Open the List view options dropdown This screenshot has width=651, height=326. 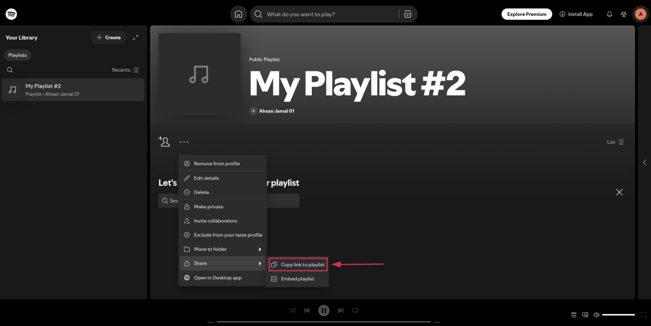[x=615, y=142]
